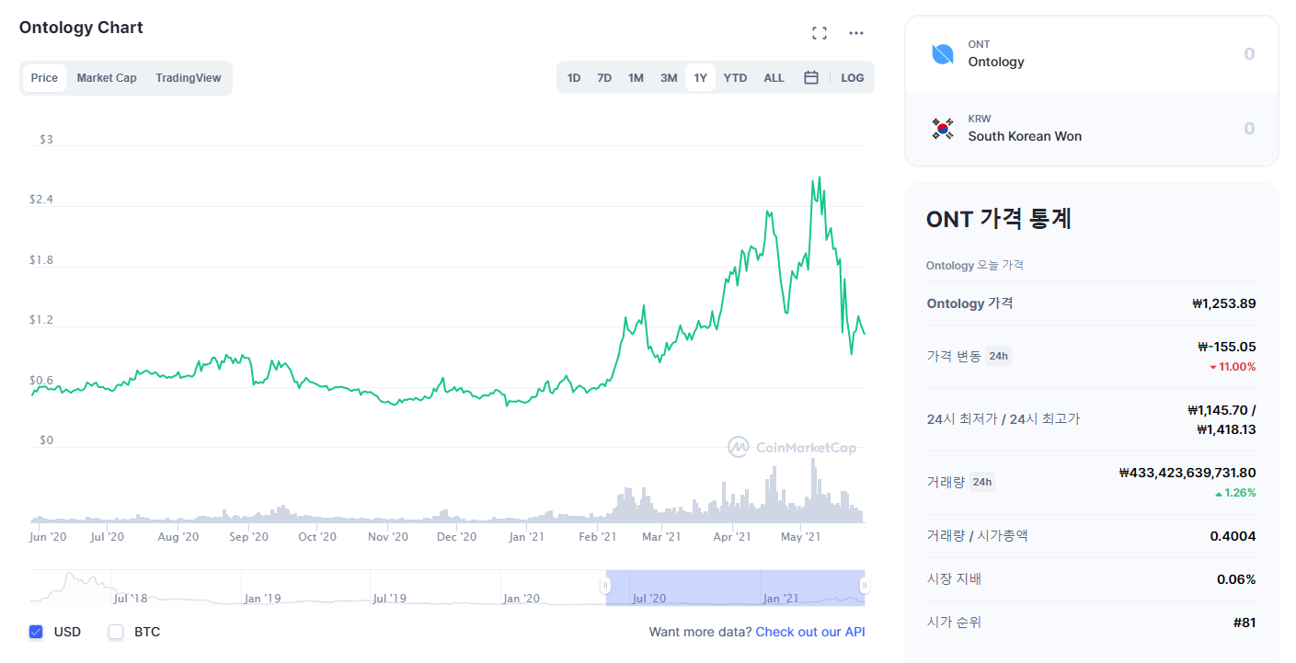Grab the right range slider handle
Screen dimensions: 1296x663
point(864,586)
